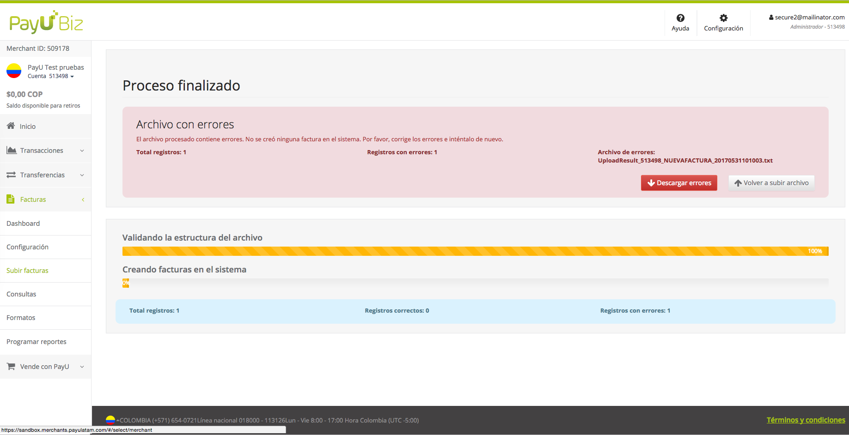The image size is (849, 435).
Task: Collapse the Facturas menu chevron
Action: point(83,199)
